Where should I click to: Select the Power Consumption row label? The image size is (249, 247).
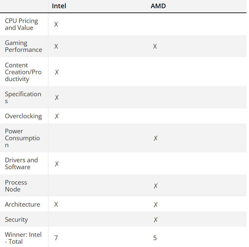click(22, 138)
